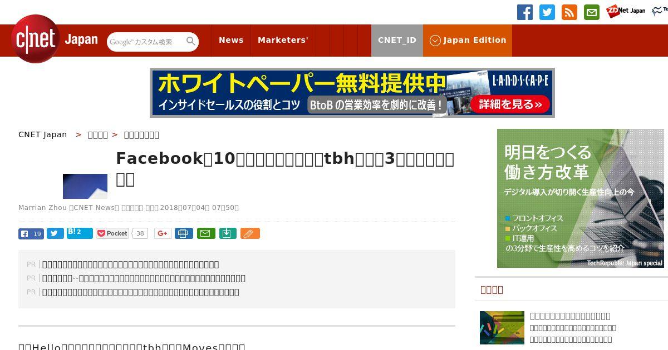Click the CNET Japan breadcrumb link
The width and height of the screenshot is (668, 350).
(x=43, y=134)
